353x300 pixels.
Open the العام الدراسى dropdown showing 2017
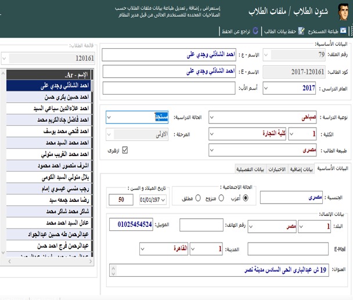point(266,88)
